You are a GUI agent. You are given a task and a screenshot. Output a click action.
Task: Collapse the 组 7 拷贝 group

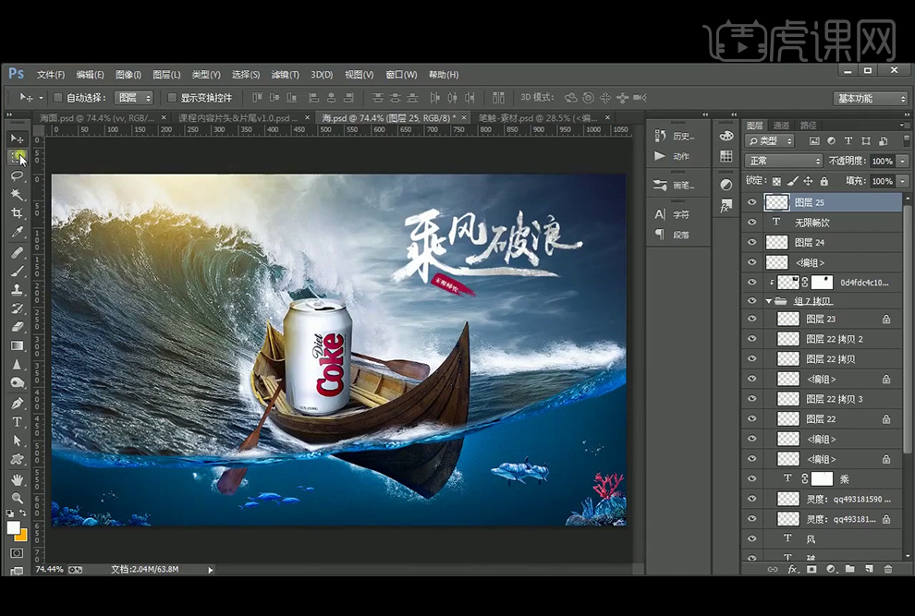tap(769, 301)
